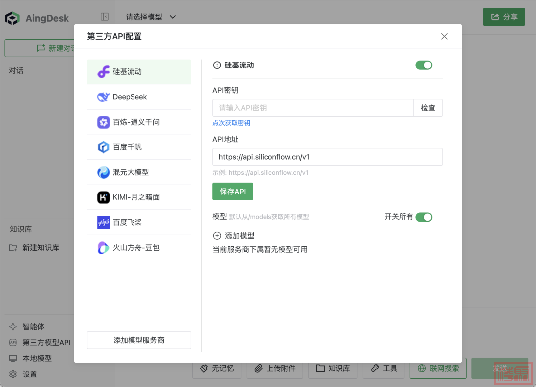Click the paperclip icon for 上传附件

point(259,368)
